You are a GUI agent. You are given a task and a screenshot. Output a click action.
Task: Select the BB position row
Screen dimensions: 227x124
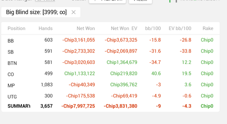[x=110, y=40]
